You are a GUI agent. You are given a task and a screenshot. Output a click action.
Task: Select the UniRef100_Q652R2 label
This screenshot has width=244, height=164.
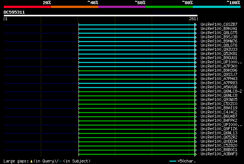click(219, 137)
